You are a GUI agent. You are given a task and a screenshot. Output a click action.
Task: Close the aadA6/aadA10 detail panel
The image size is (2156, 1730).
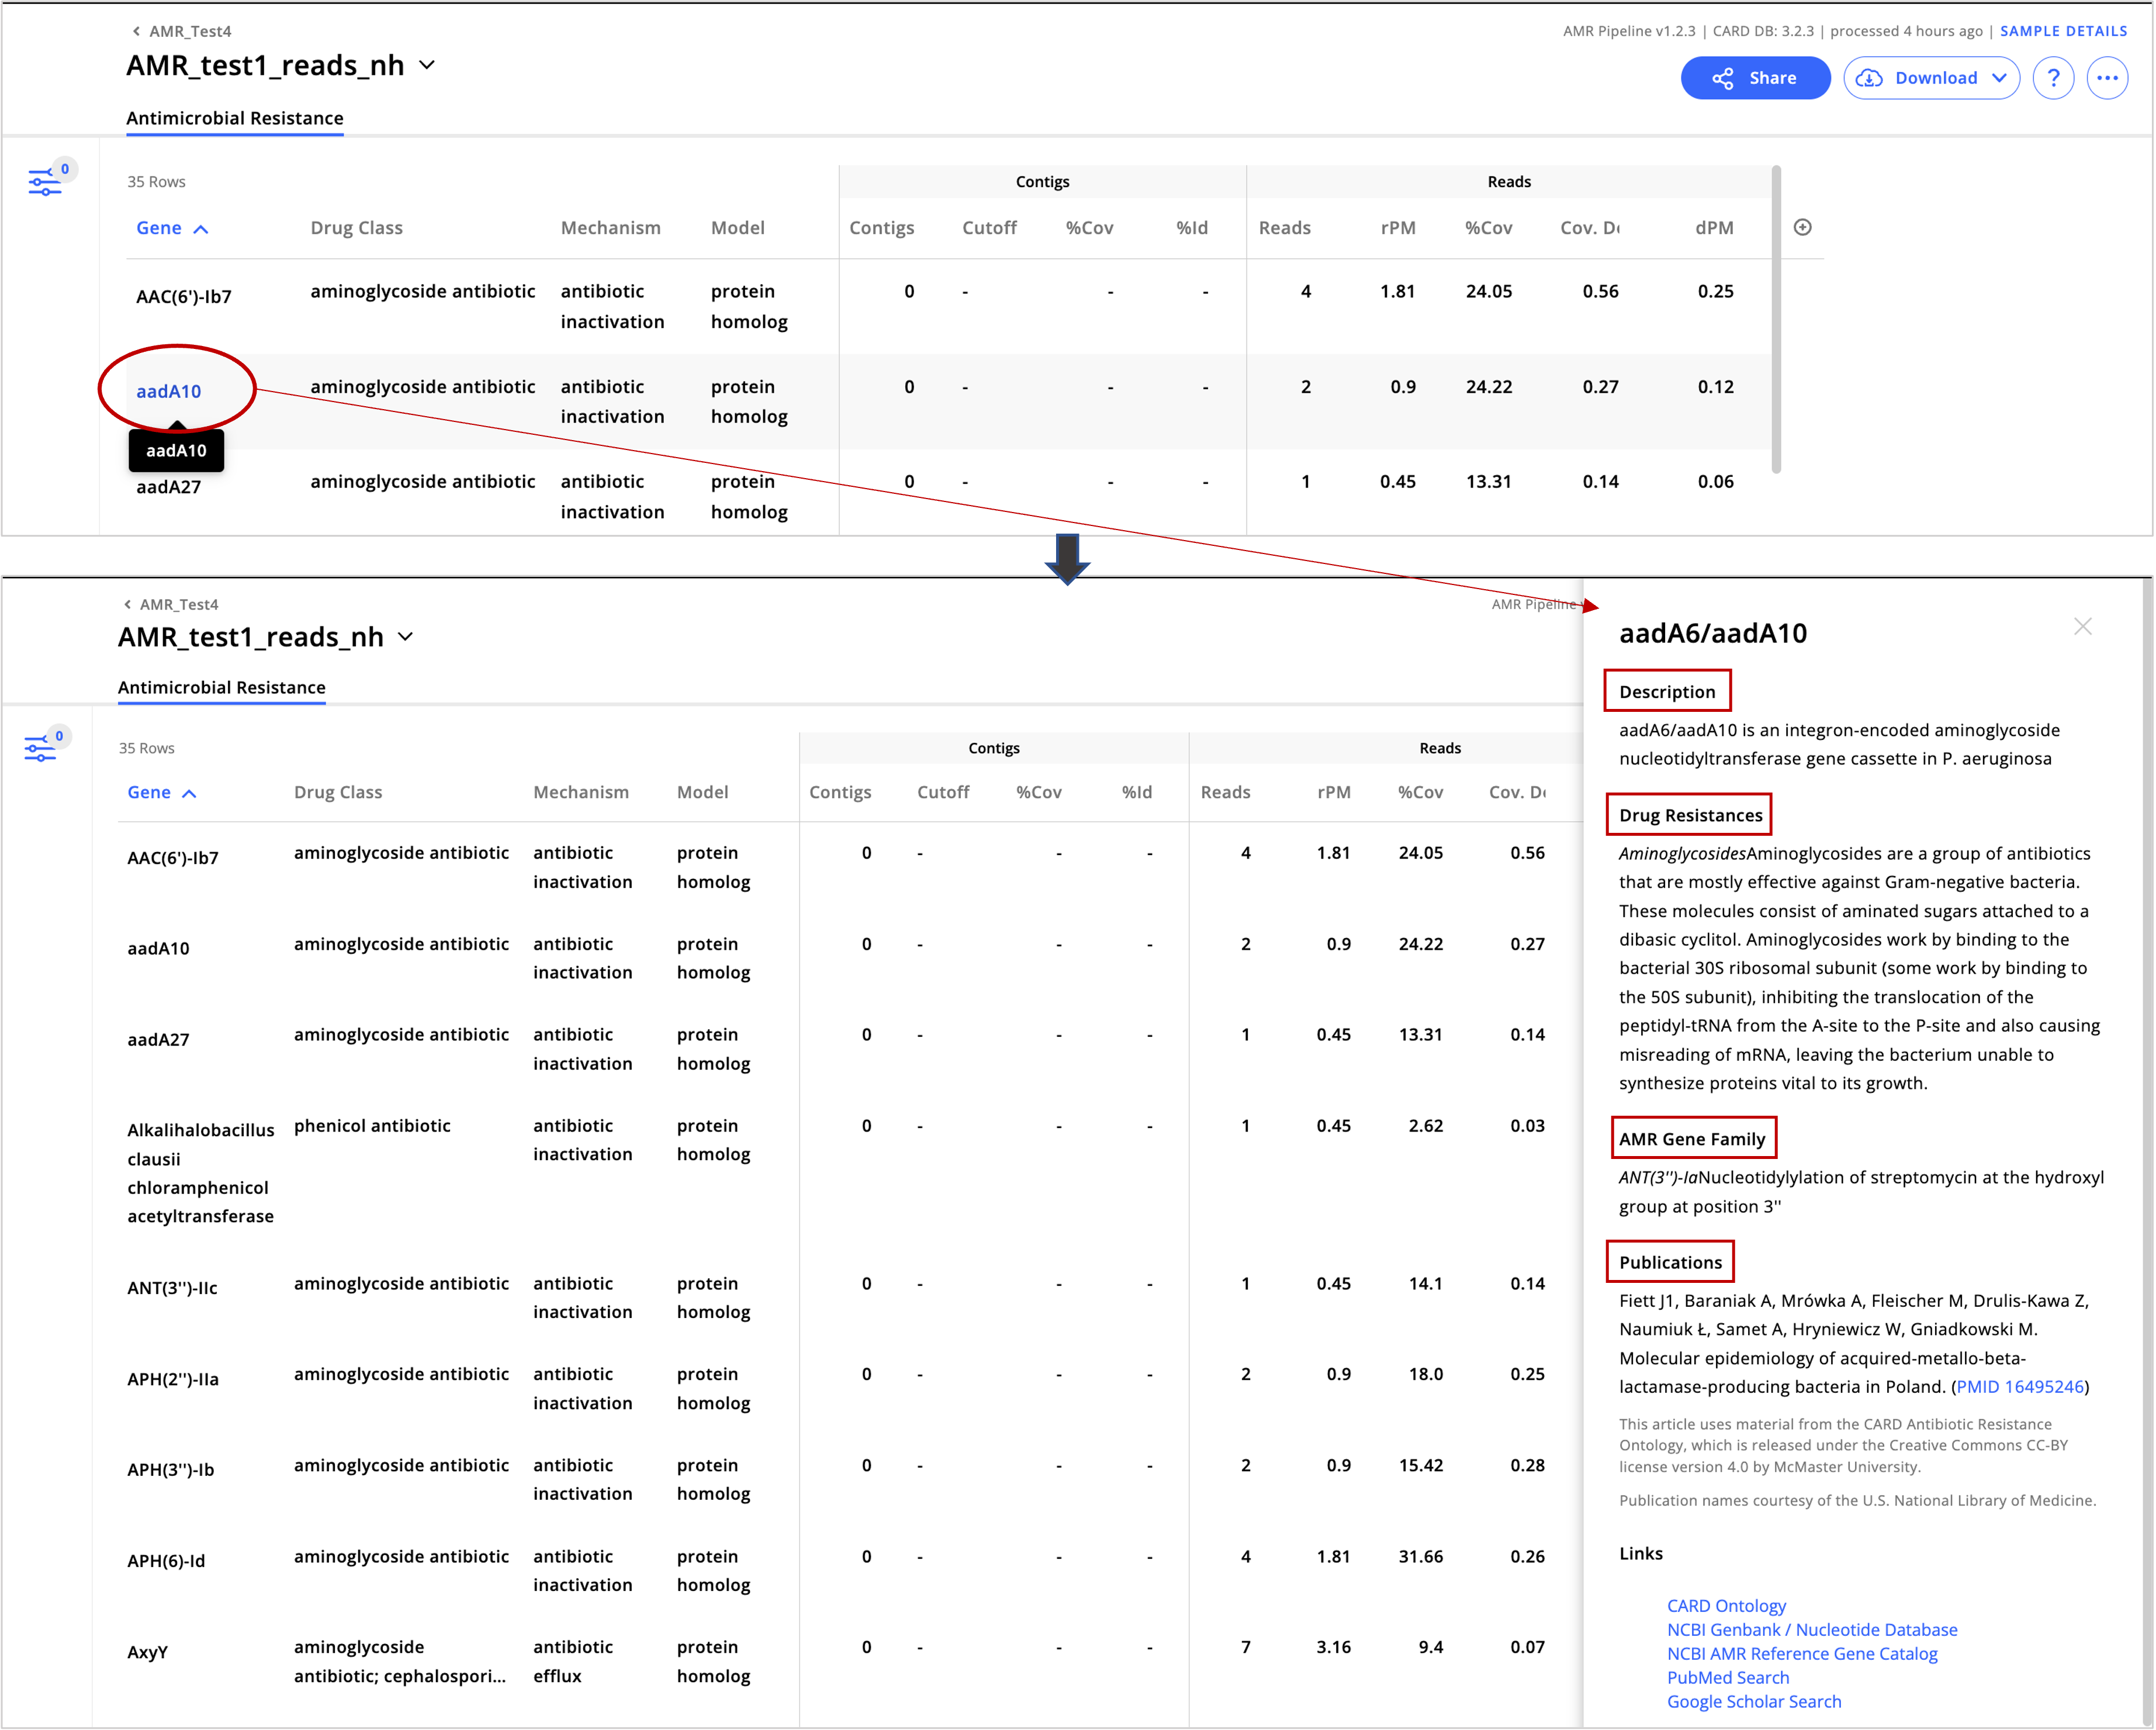point(2084,626)
